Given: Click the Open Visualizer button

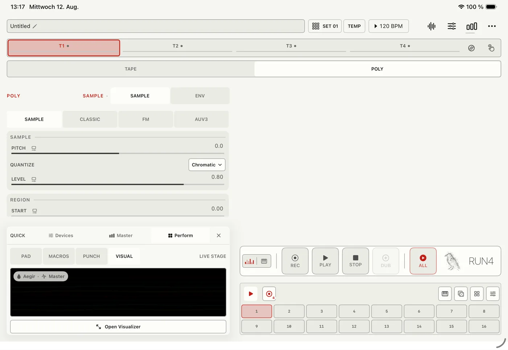Looking at the screenshot, I should (118, 327).
